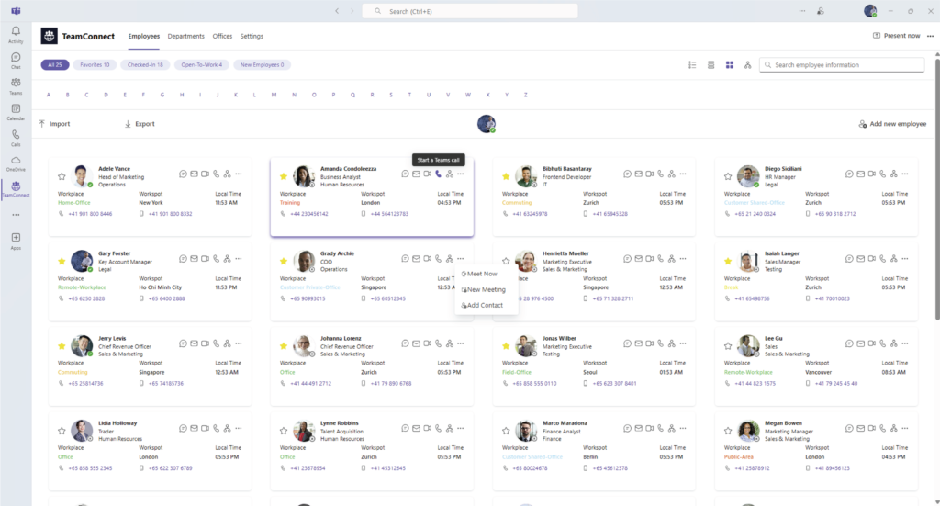Viewport: 940px width, 506px height.
Task: Filter by Favorites 10
Action: click(x=95, y=65)
